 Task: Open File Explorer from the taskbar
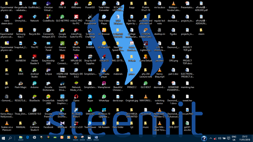[21, 138]
